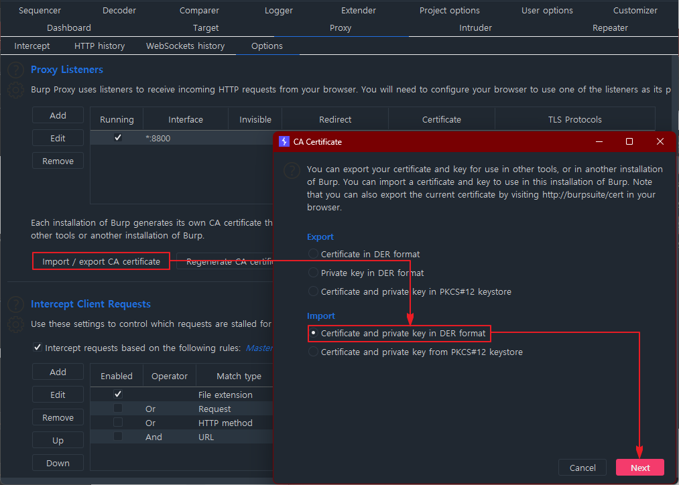Open Customizer tab
679x485 pixels.
tap(635, 11)
